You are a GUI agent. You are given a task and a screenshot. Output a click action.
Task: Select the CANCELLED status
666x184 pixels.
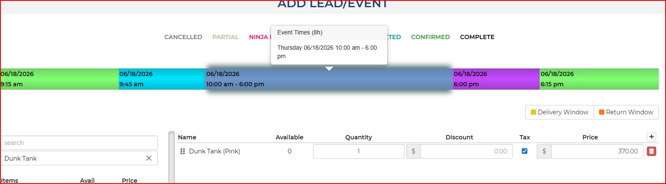pyautogui.click(x=183, y=37)
